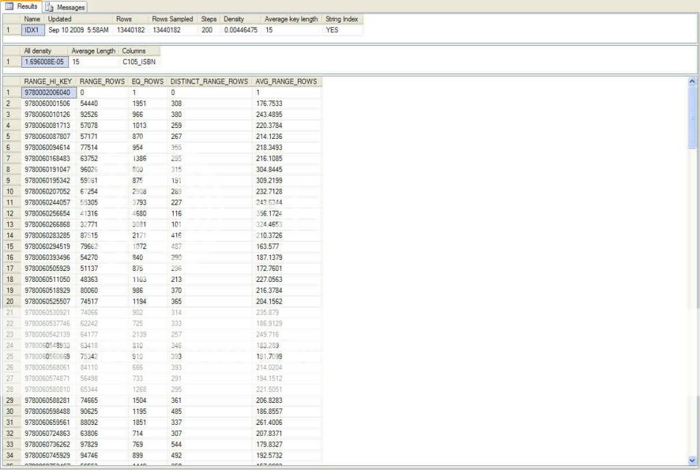Select the 9780060525507 key cell
Image resolution: width=700 pixels, height=470 pixels.
[49, 302]
